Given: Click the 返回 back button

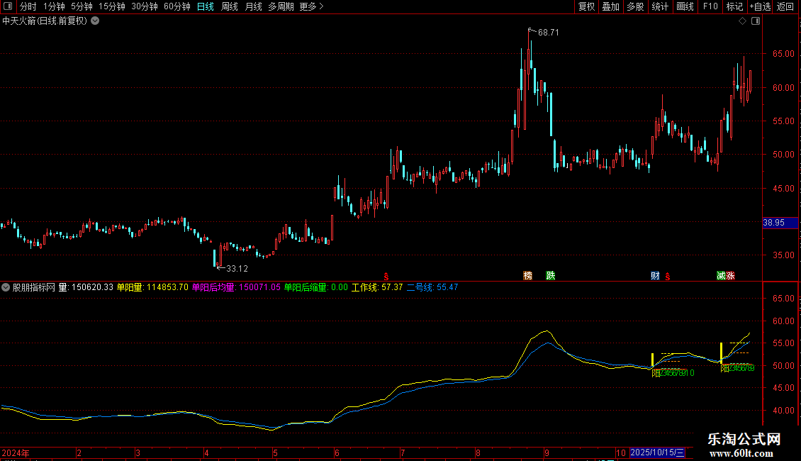Looking at the screenshot, I should [x=785, y=6].
